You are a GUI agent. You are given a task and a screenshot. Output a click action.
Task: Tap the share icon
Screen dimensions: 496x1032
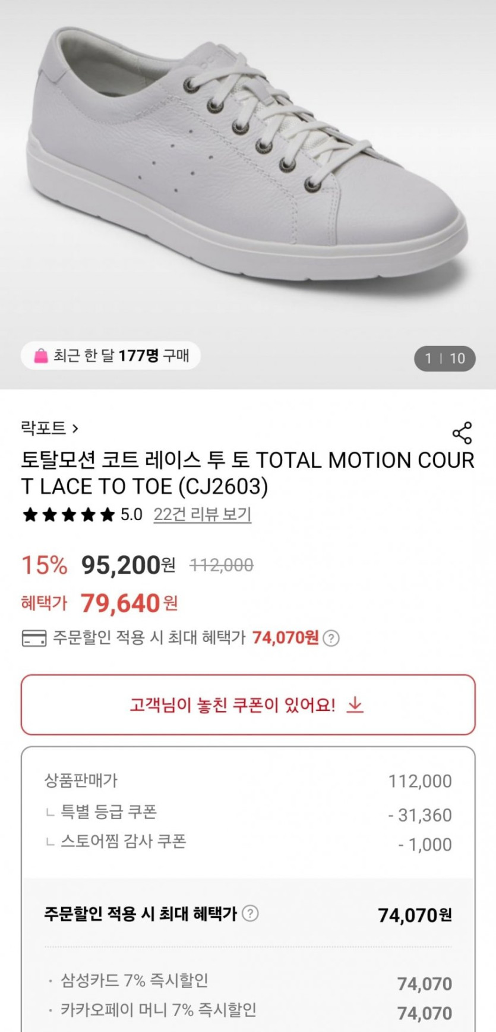click(462, 433)
